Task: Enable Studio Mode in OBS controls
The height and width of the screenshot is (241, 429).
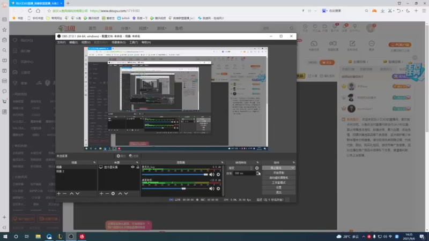Action: pyautogui.click(x=278, y=183)
